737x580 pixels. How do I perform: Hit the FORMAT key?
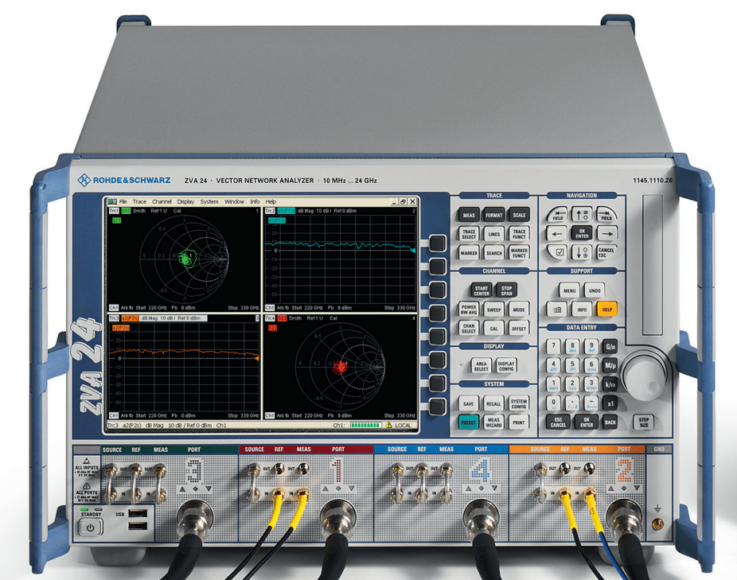[x=494, y=215]
